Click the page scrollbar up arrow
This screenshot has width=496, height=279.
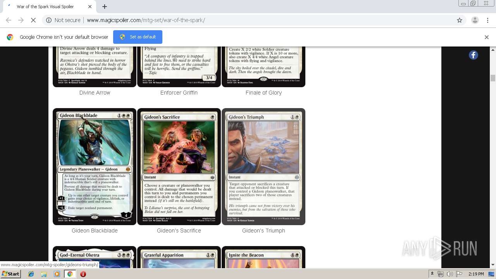[x=493, y=50]
